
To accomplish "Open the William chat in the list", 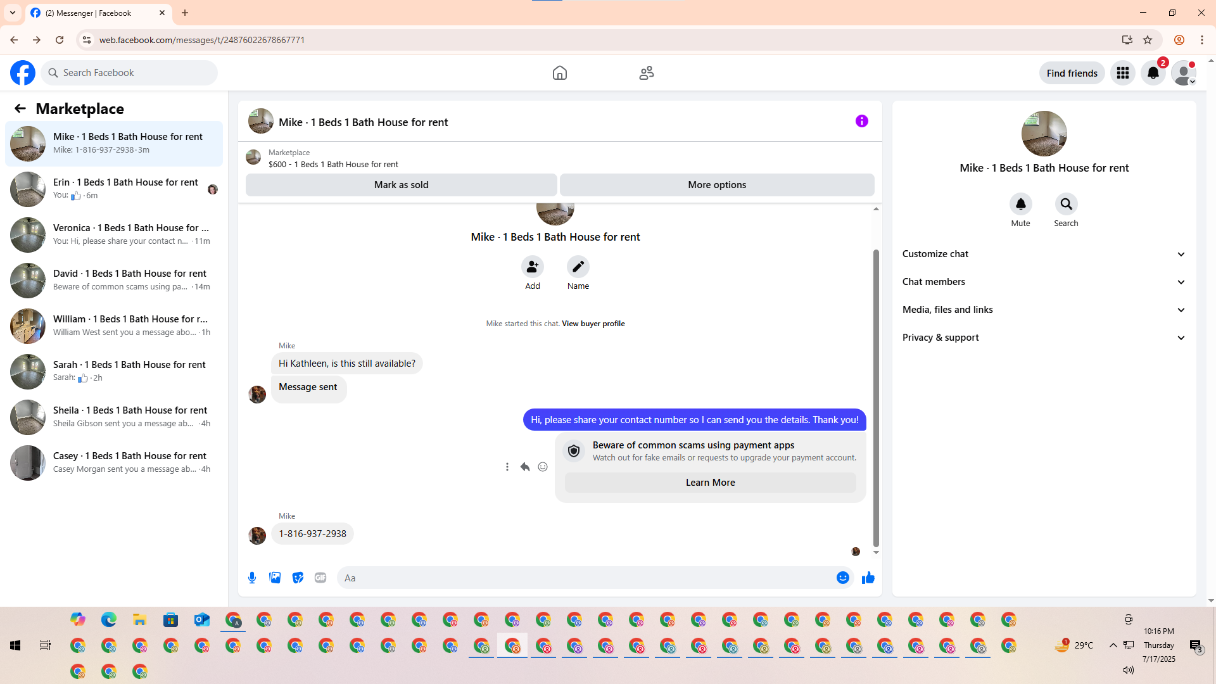I will tap(114, 326).
